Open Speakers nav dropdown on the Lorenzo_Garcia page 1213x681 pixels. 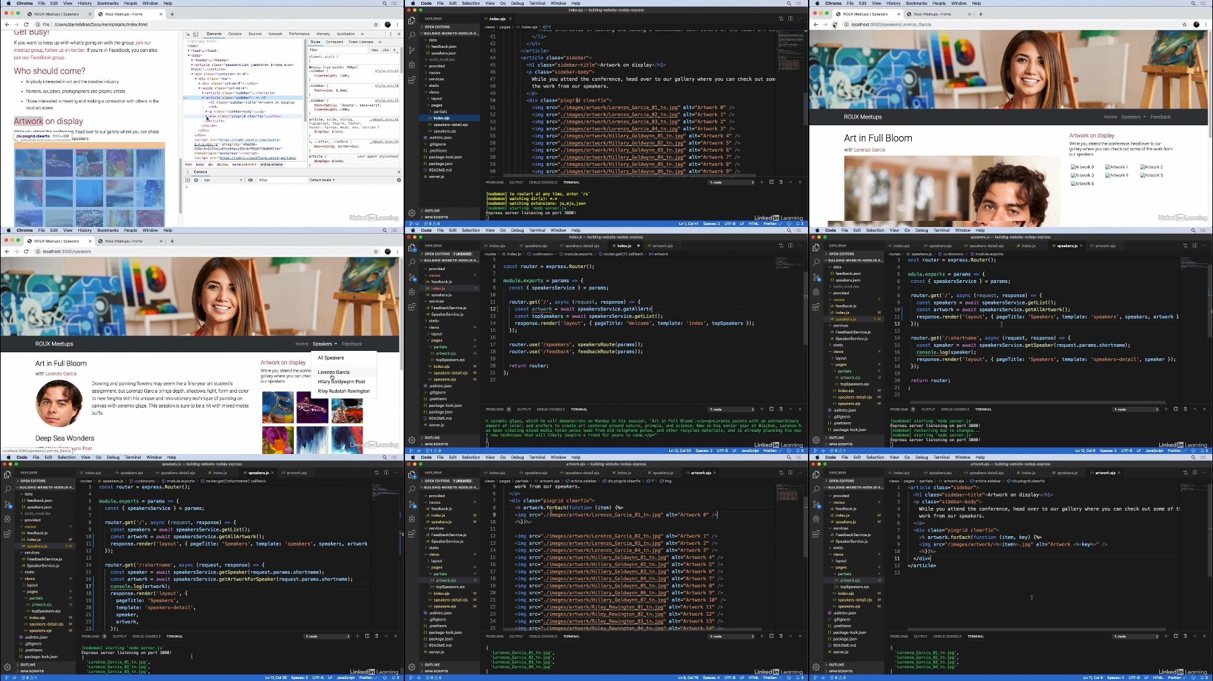[x=1133, y=117]
